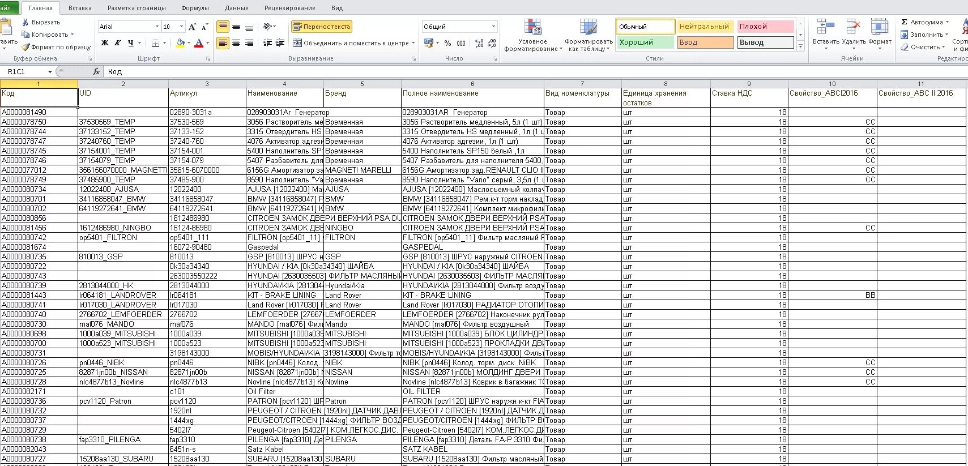
Task: Click the Заполнить fill icon
Action: [905, 35]
